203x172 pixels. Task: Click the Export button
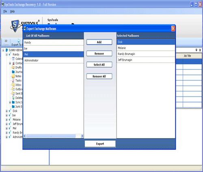coord(100,144)
